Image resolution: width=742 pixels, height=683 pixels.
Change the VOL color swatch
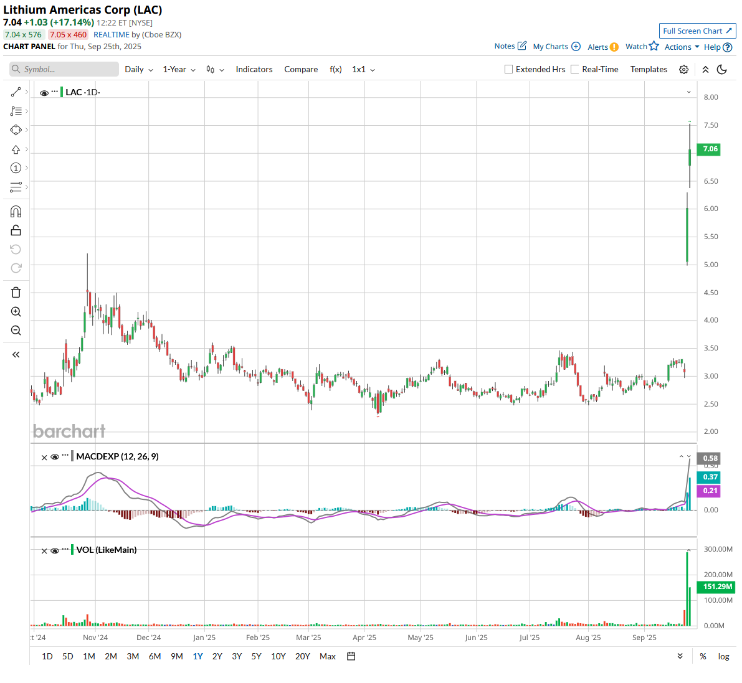point(72,550)
